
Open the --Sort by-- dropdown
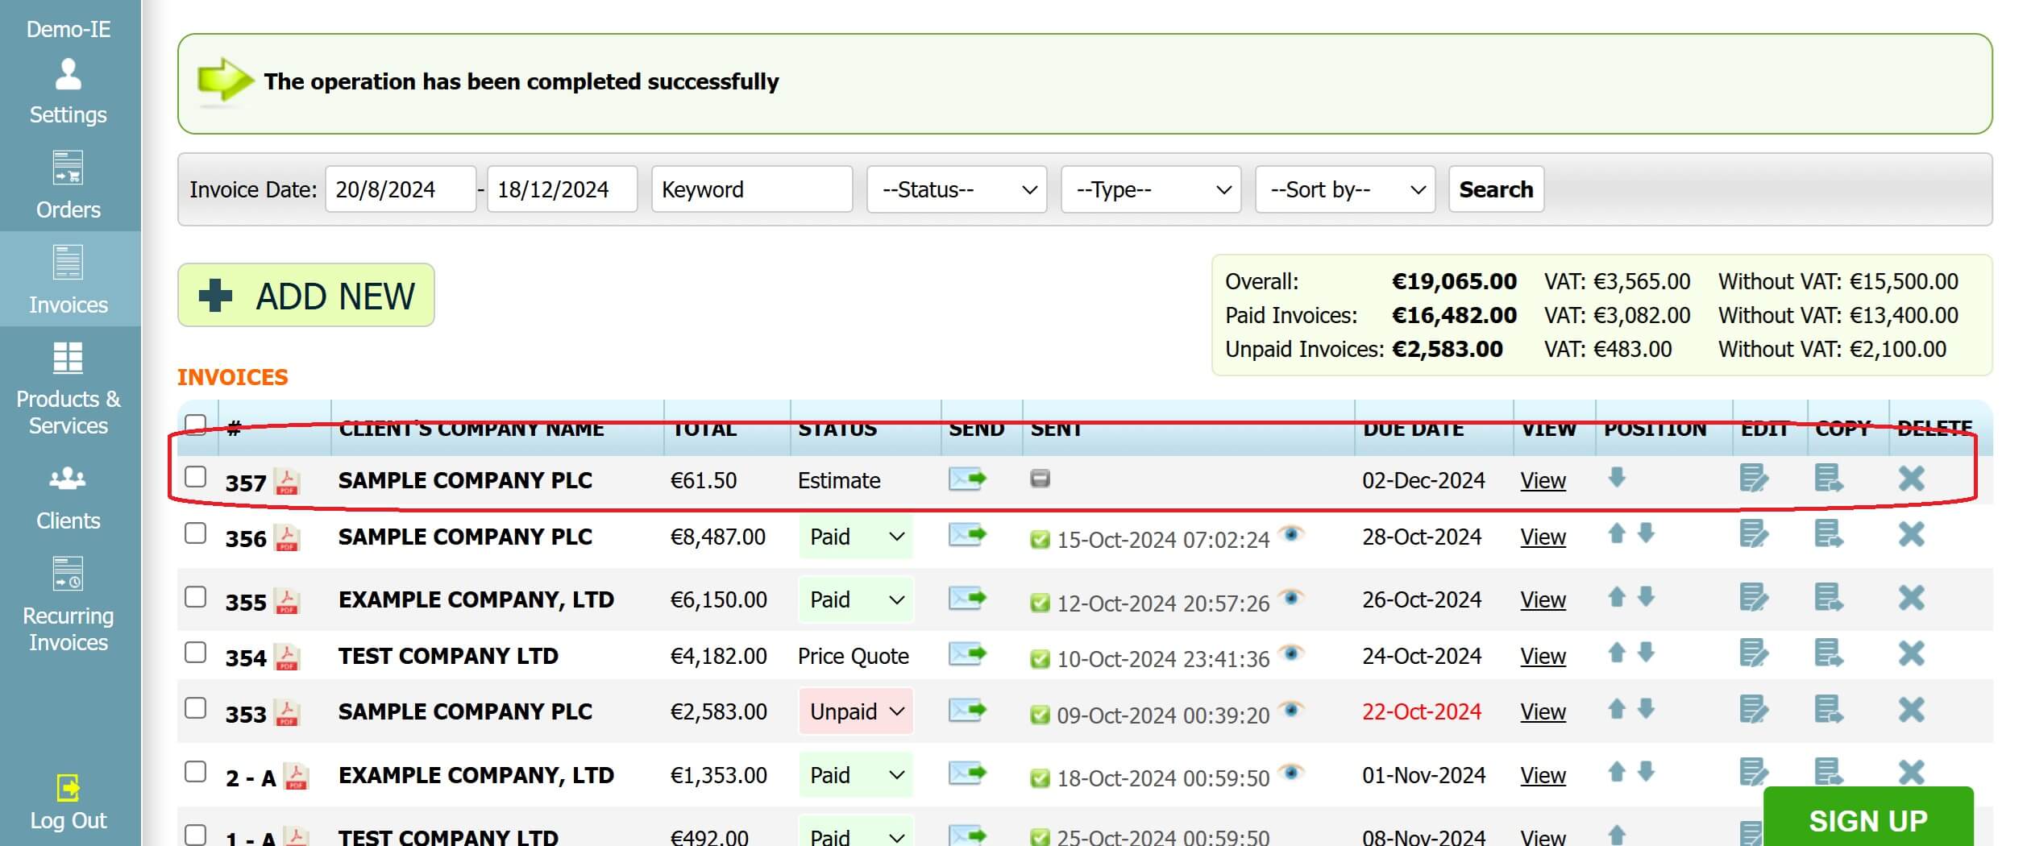pyautogui.click(x=1345, y=189)
